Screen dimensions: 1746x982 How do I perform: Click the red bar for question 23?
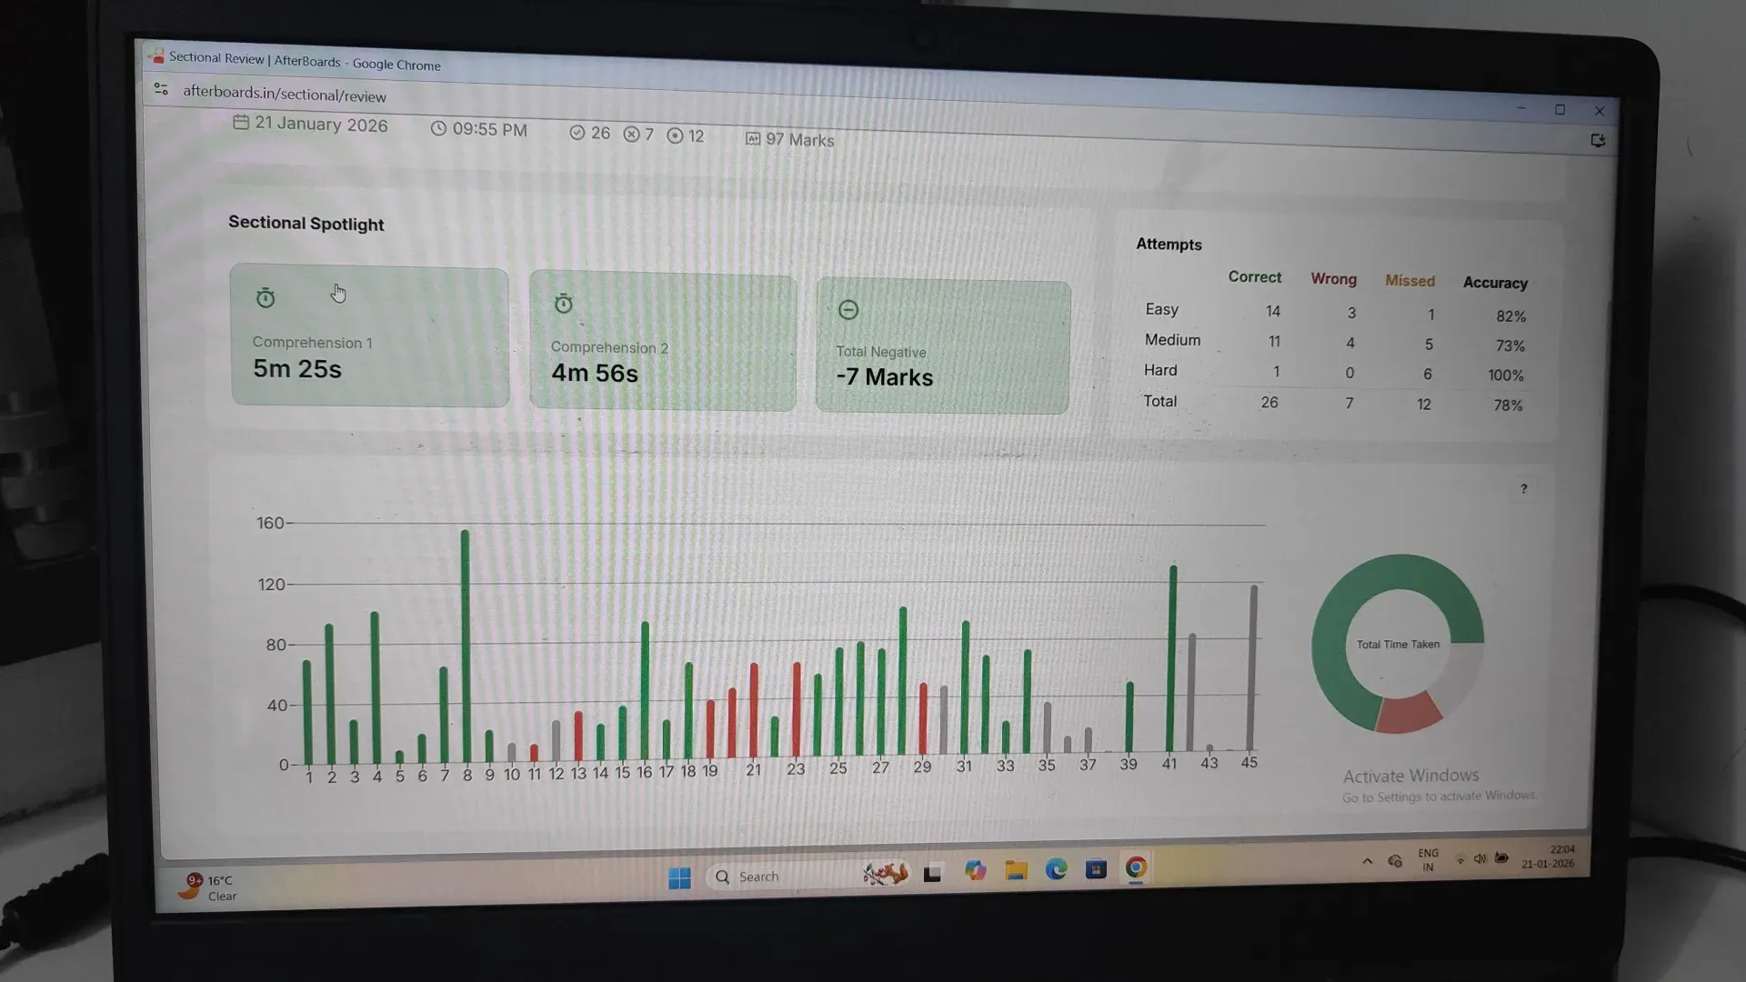coord(797,709)
